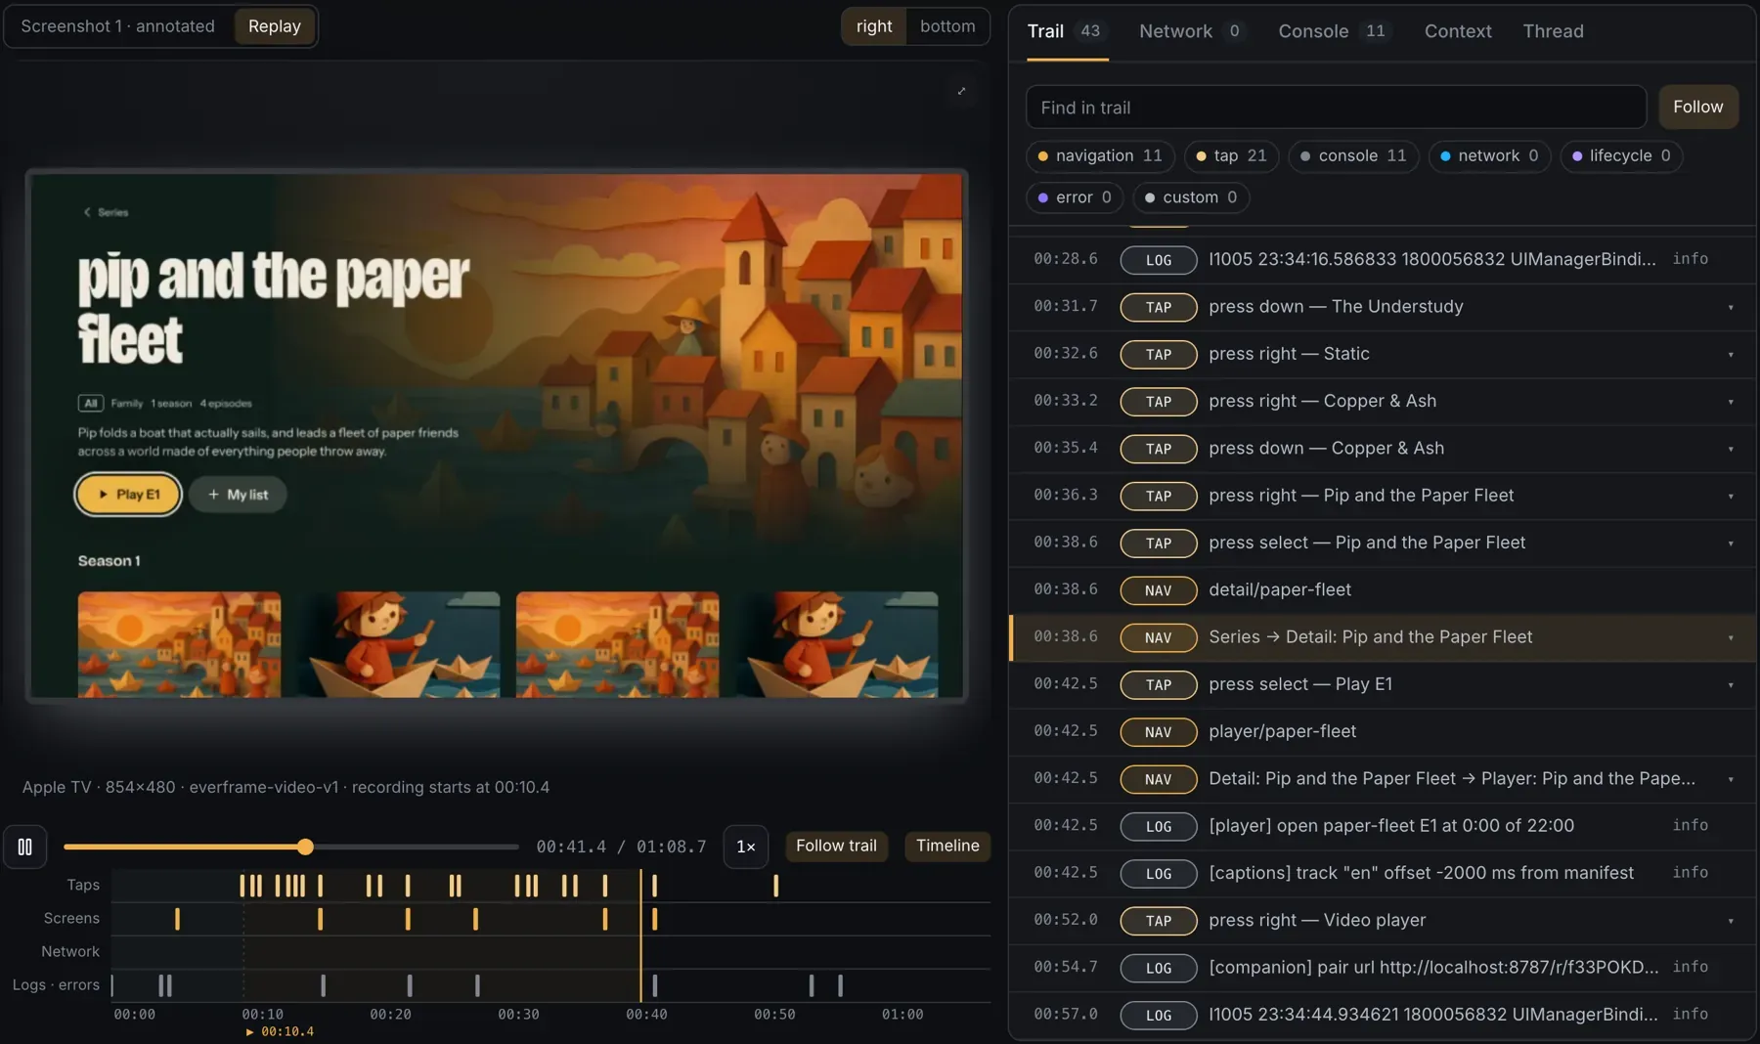
Task: Click the playback scrubber handle
Action: click(305, 847)
